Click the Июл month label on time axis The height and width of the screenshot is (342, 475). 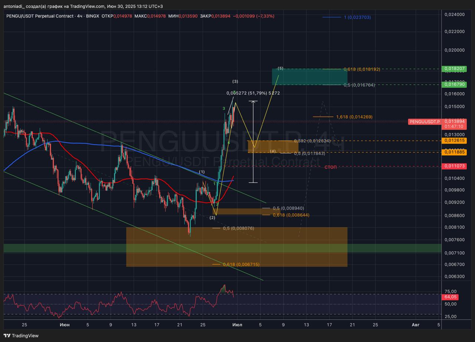click(237, 325)
